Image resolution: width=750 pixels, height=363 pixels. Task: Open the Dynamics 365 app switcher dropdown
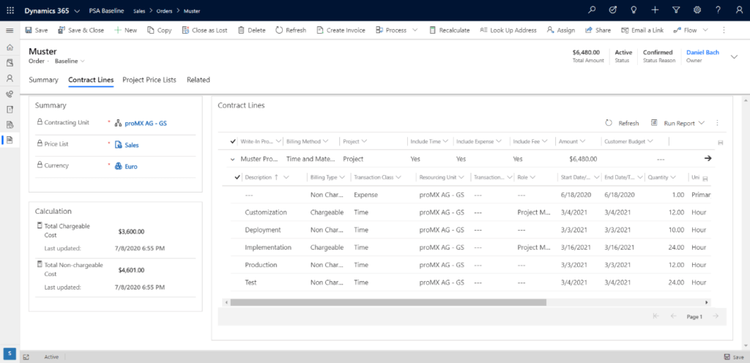[x=78, y=10]
